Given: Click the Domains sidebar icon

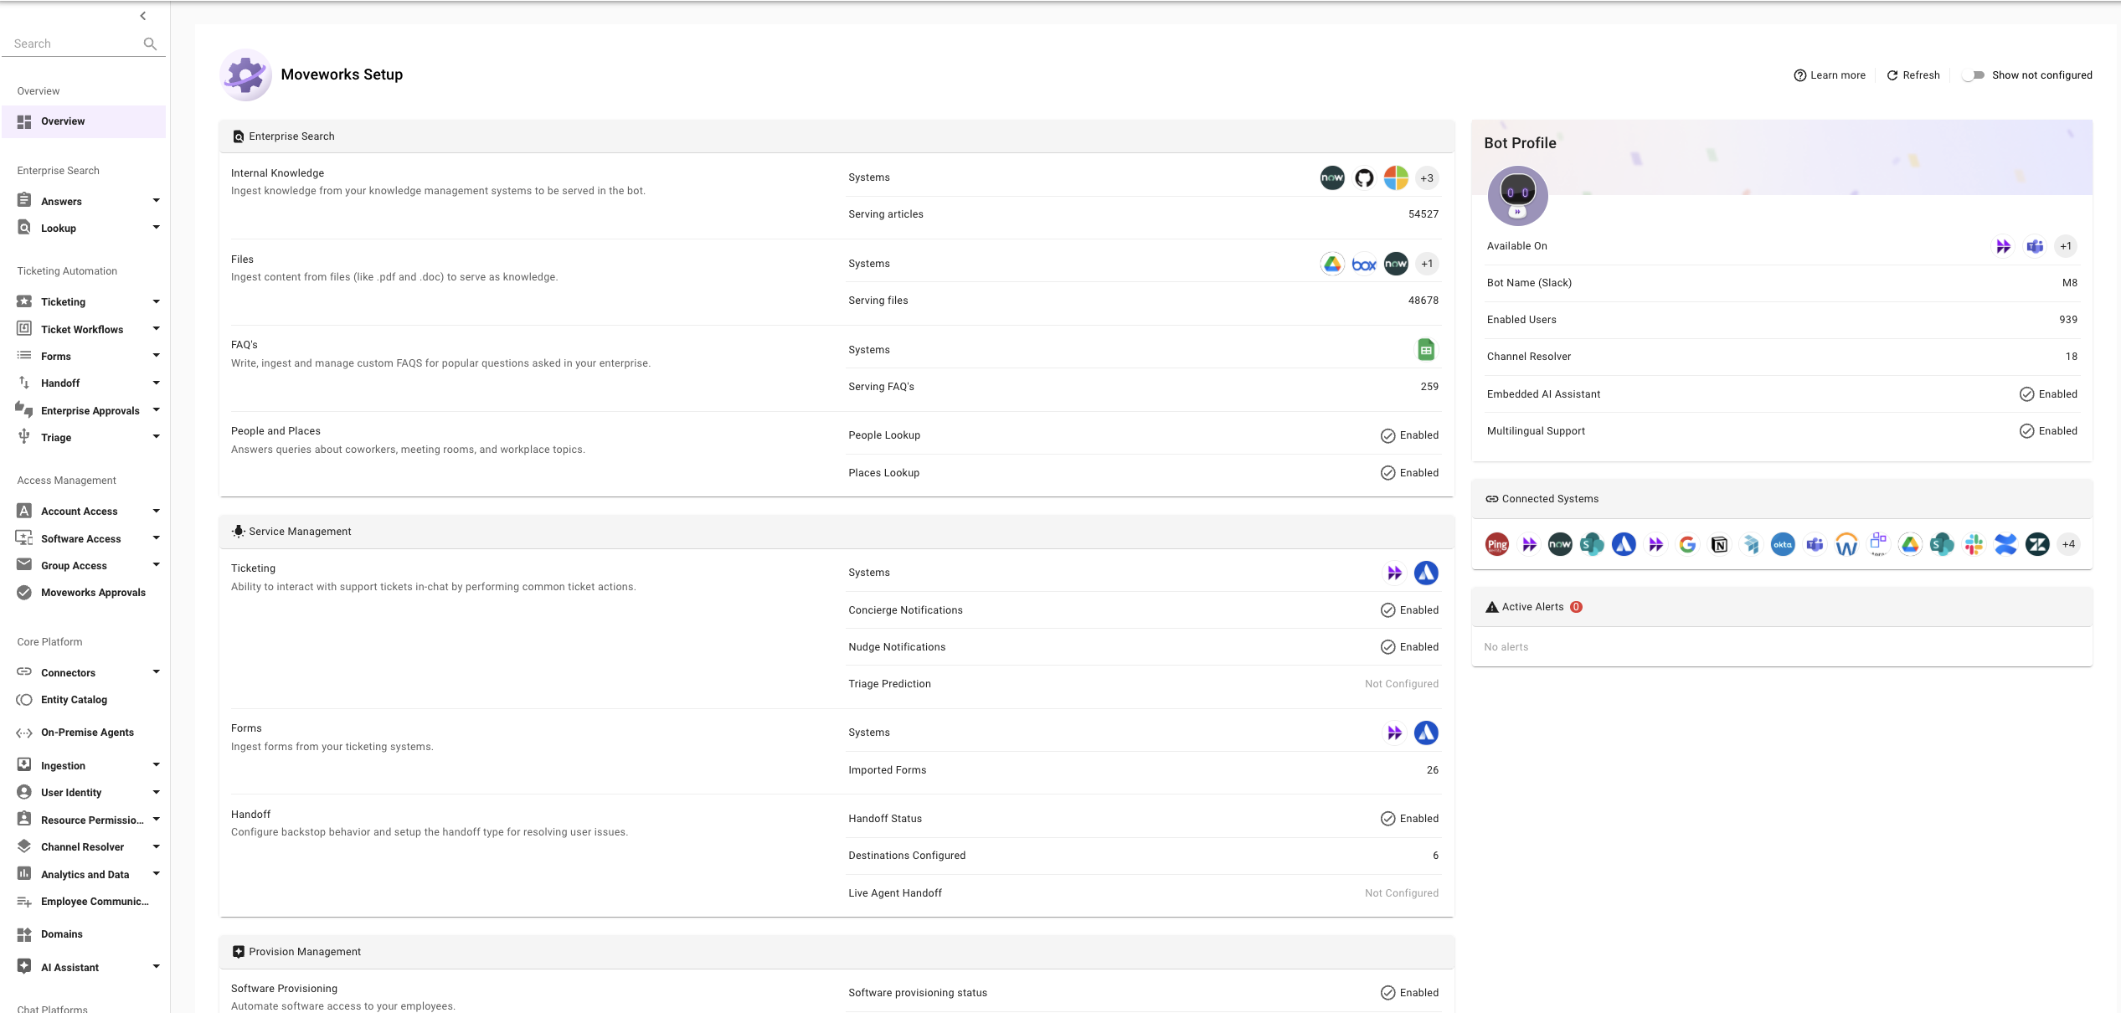Looking at the screenshot, I should (24, 934).
